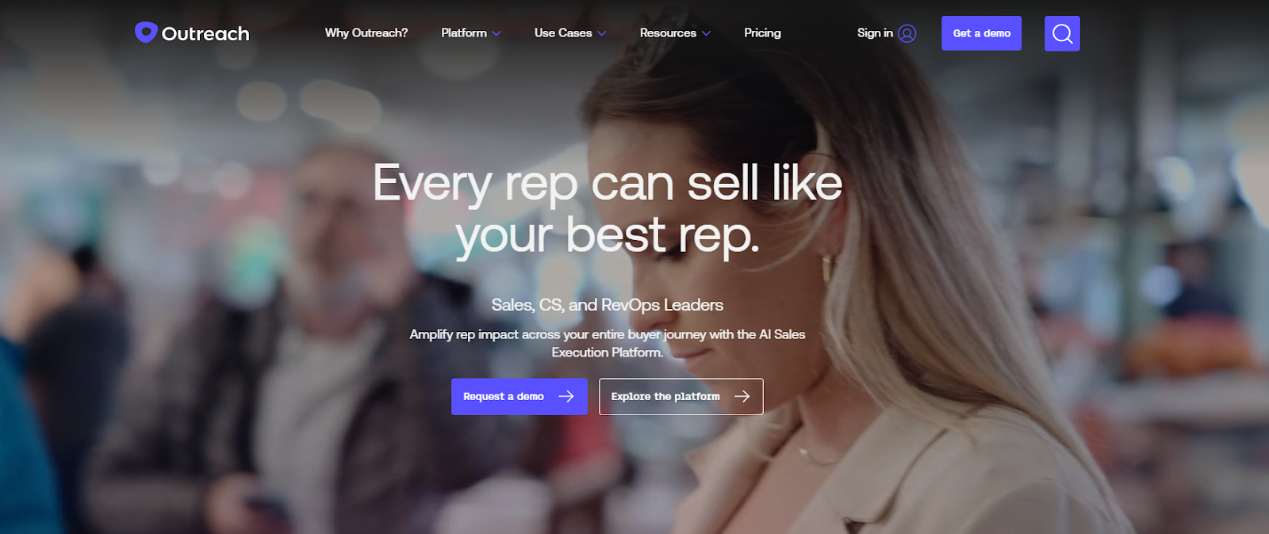Click the user profile icon beside Sign in
Screen dimensions: 1269x534
point(907,33)
